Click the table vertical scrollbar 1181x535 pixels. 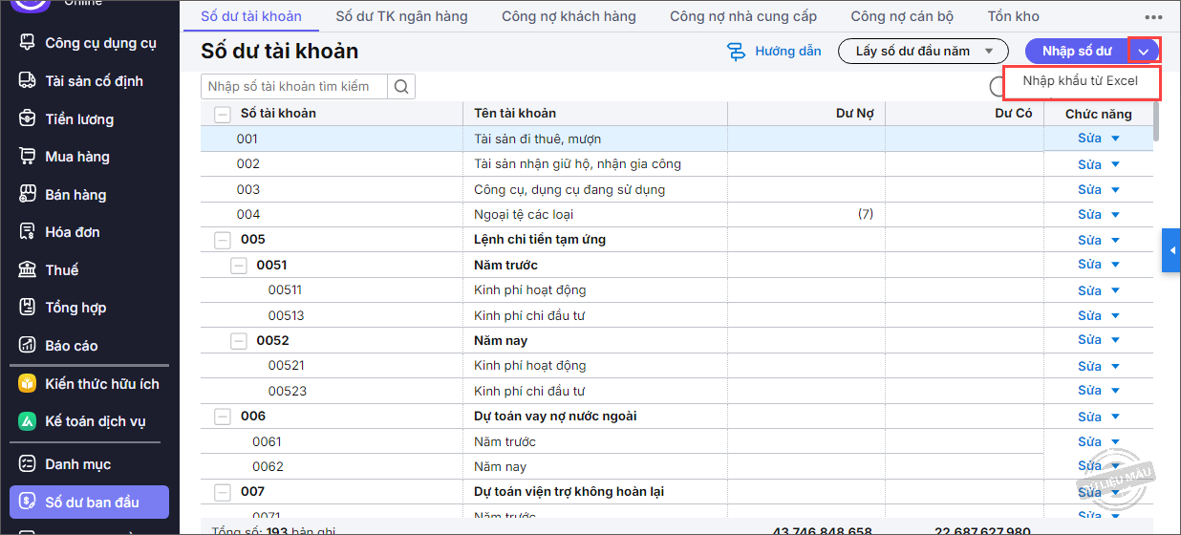coord(1157,122)
